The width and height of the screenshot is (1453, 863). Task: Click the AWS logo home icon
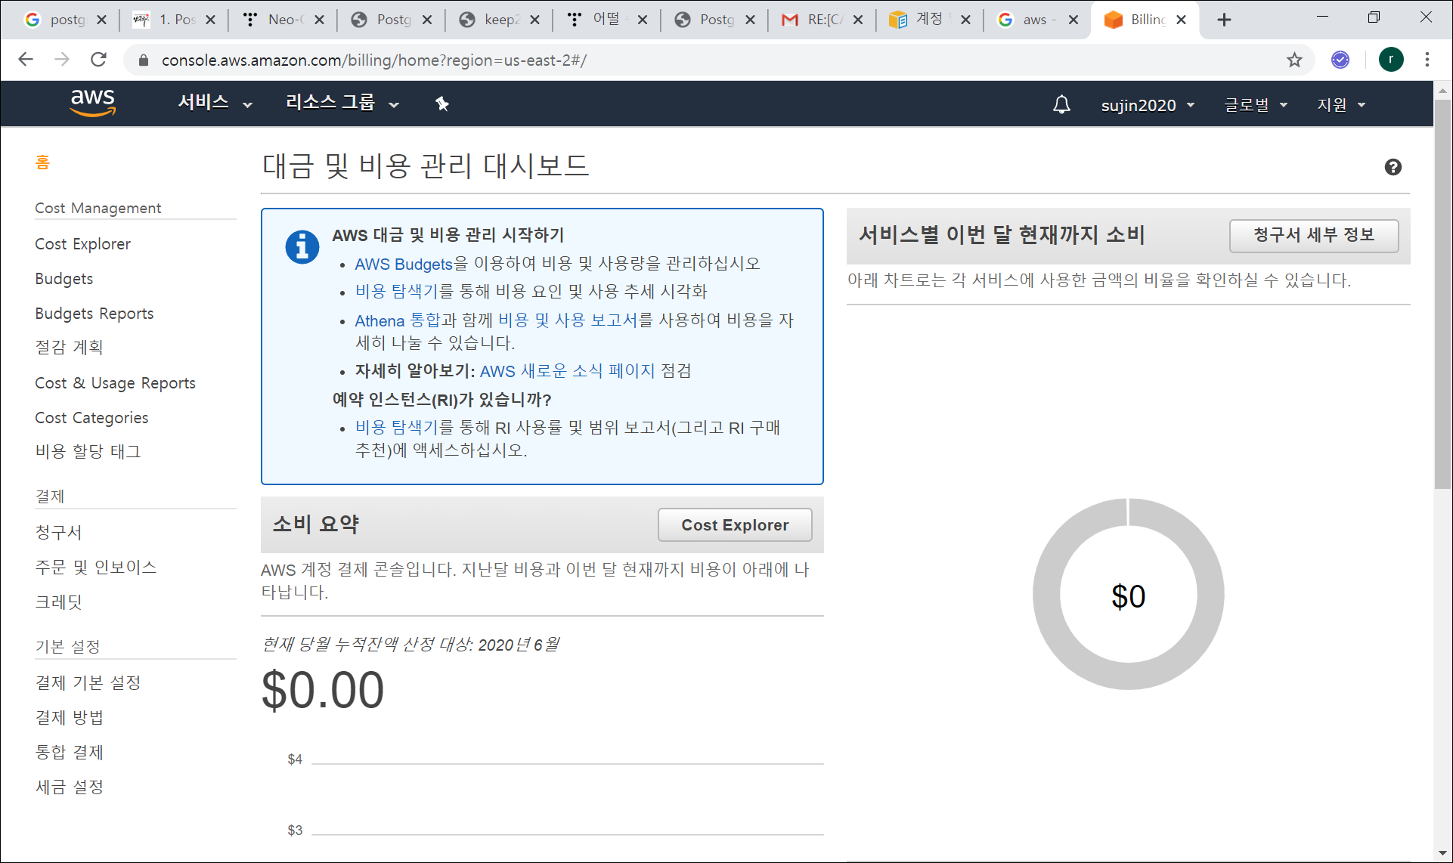(x=93, y=104)
